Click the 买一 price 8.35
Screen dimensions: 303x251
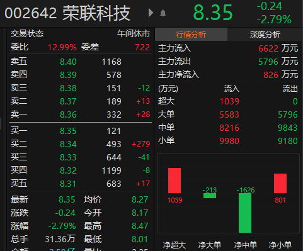pyautogui.click(x=68, y=131)
